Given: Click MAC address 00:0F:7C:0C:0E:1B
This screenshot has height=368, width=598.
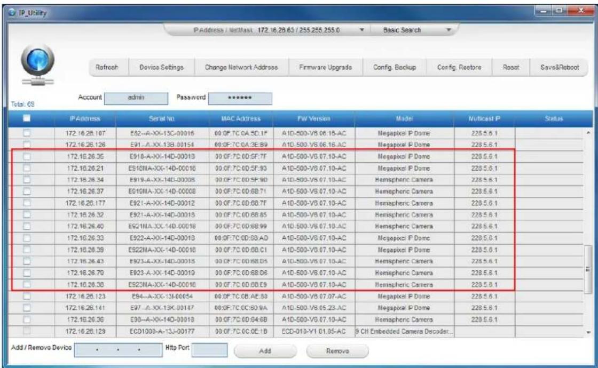Looking at the screenshot, I should coord(241,331).
